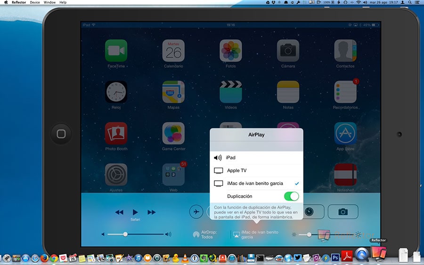
Task: Click Time Machine menu bar icon
Action: [x=345, y=2]
